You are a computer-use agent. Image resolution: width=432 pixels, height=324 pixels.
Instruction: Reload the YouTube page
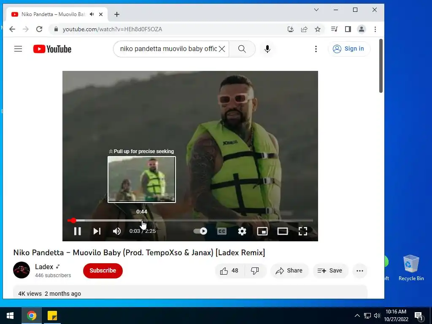click(x=39, y=29)
